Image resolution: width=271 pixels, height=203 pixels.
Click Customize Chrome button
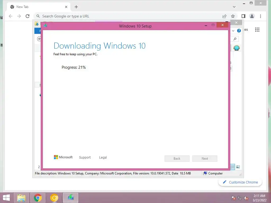[x=240, y=182]
